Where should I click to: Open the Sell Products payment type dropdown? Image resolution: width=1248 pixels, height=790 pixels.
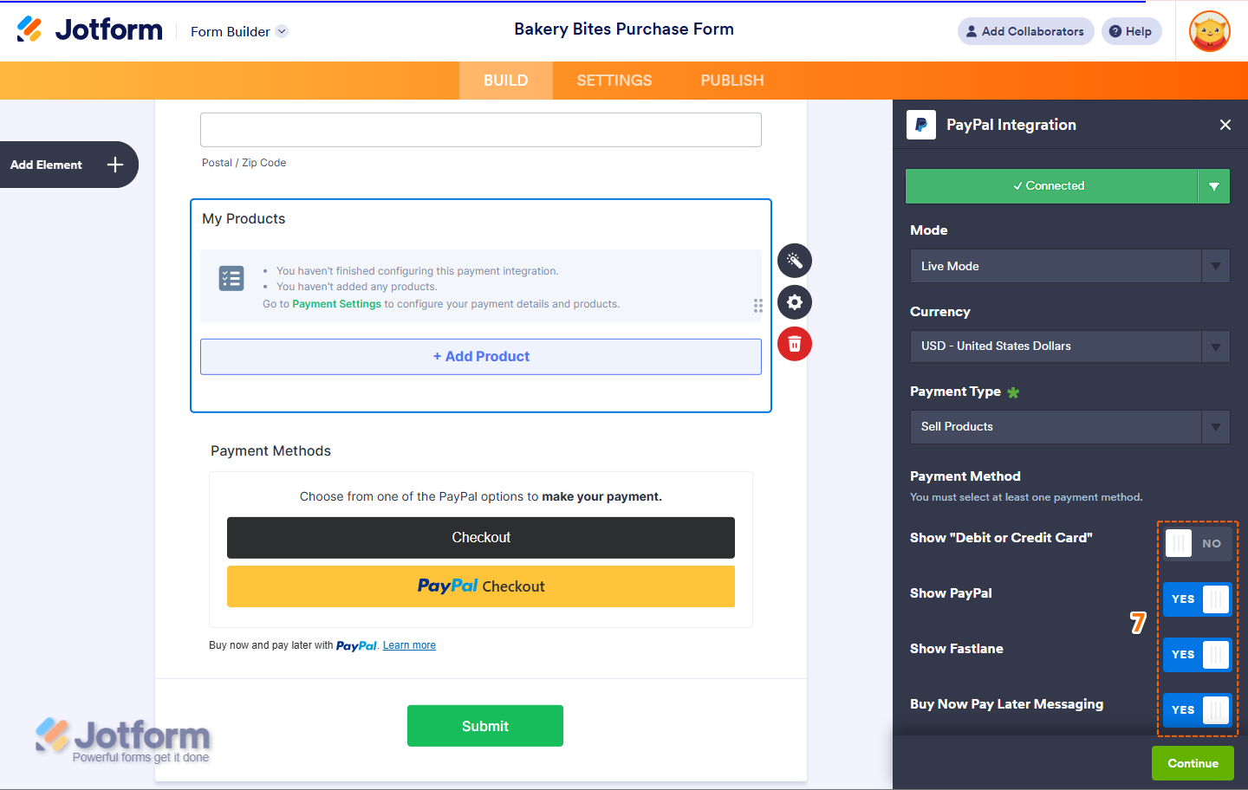[1069, 427]
